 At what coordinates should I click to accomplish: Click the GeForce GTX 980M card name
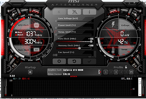coord(73,70)
